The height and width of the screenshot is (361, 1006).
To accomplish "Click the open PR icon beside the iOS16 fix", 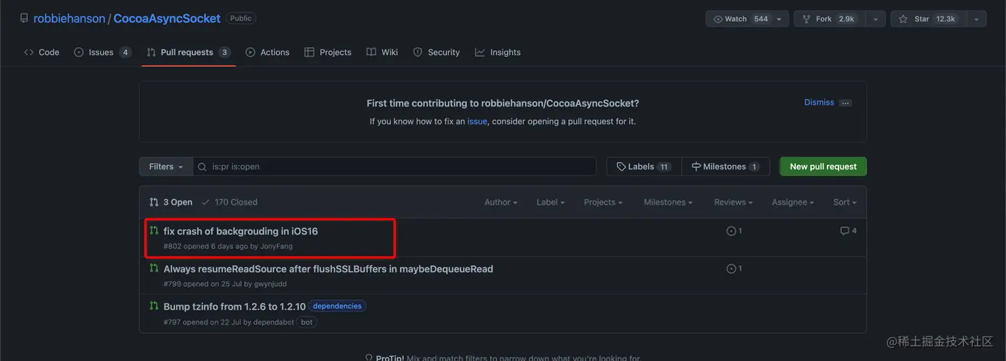I will tap(154, 231).
